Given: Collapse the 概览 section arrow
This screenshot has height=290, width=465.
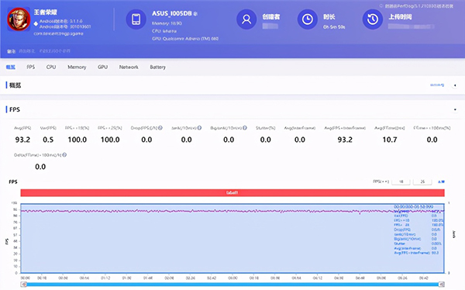Looking at the screenshot, I should 455,85.
